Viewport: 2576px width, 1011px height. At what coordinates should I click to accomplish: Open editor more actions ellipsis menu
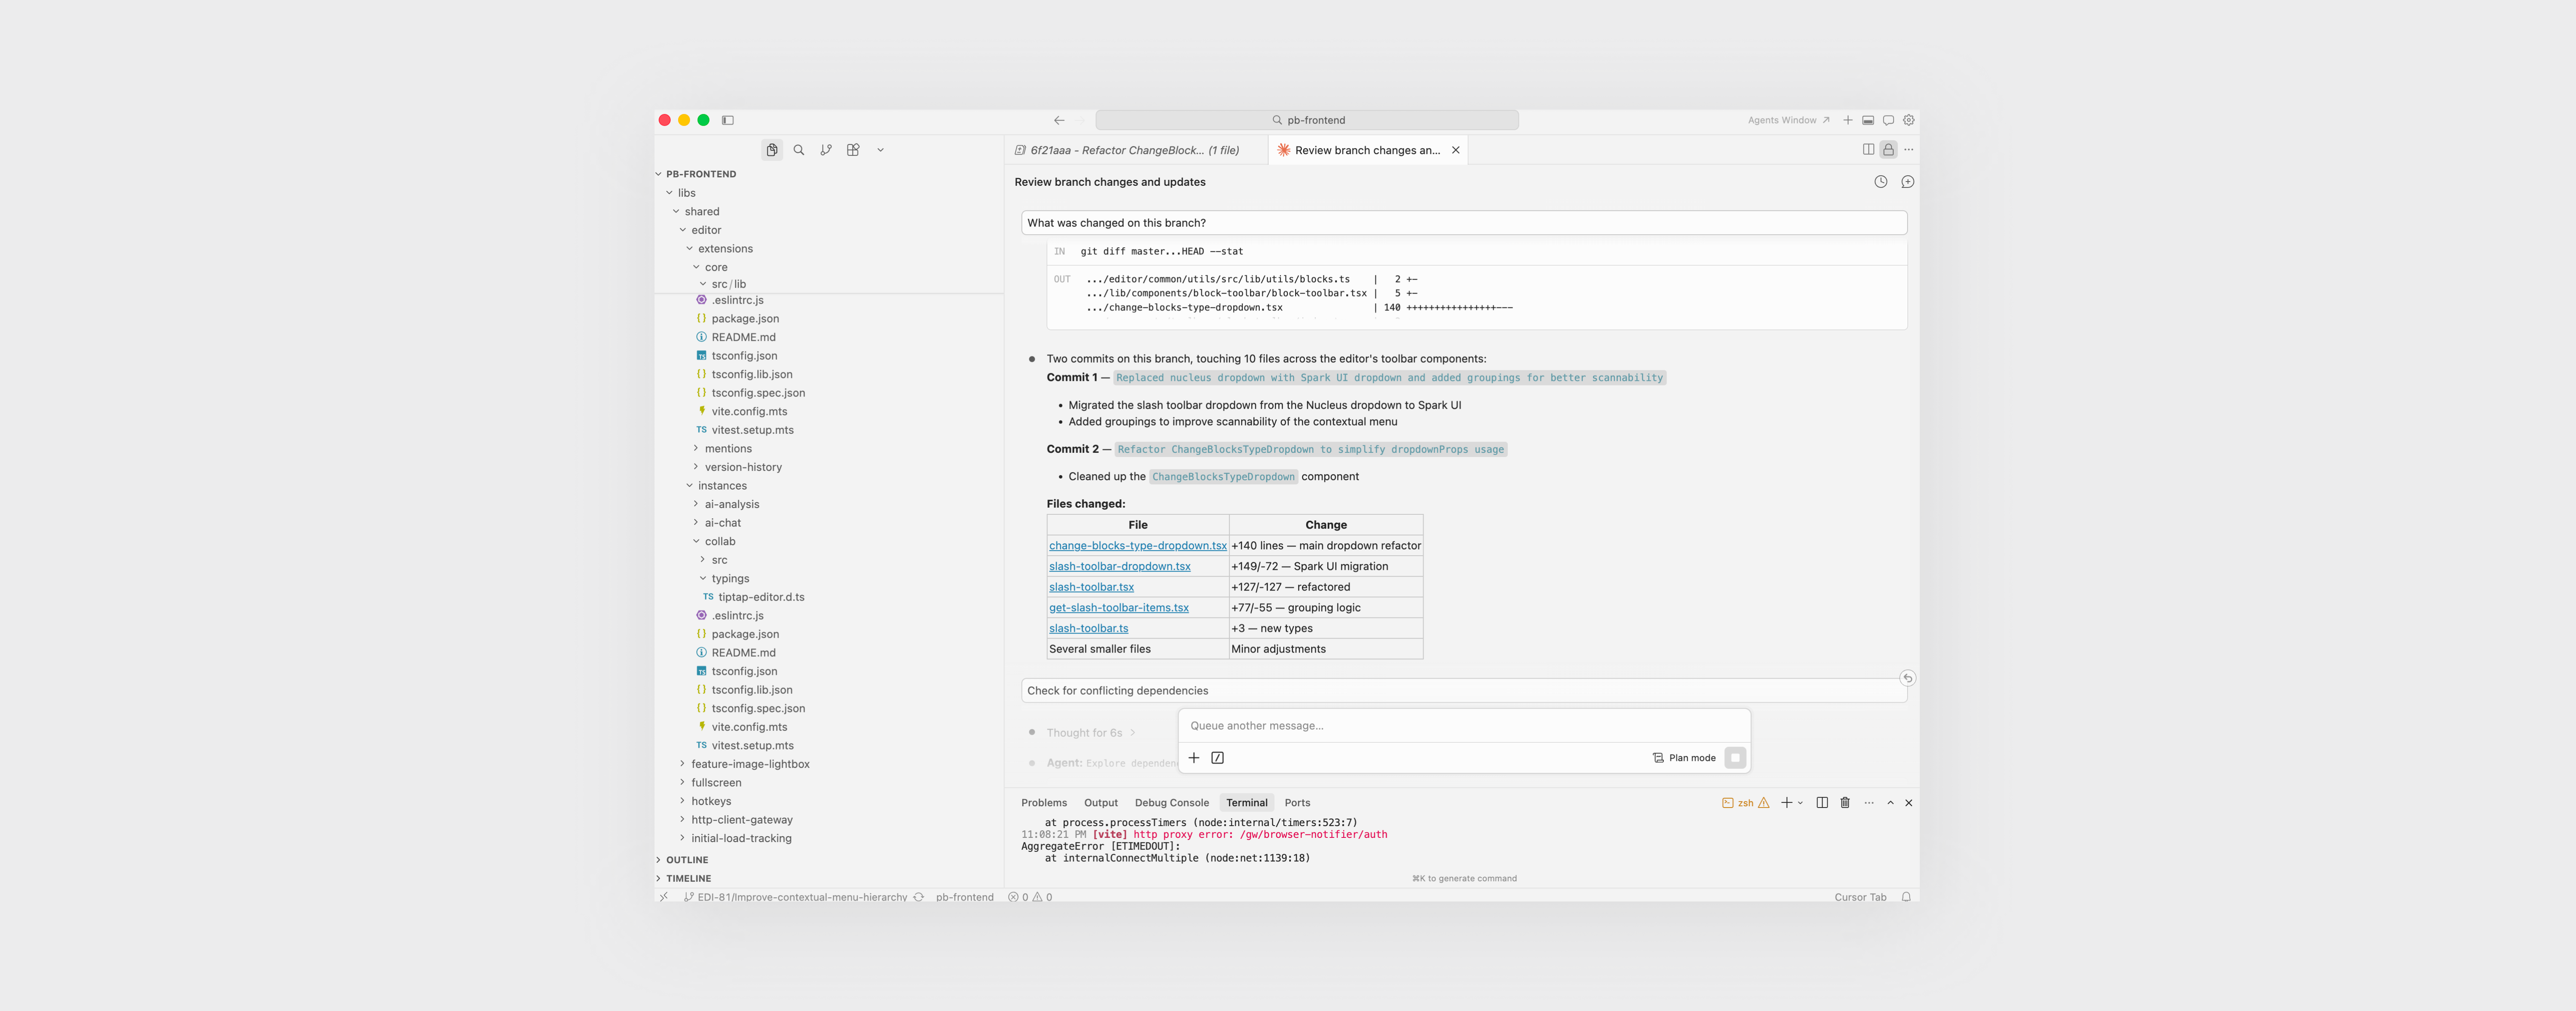(x=1909, y=149)
